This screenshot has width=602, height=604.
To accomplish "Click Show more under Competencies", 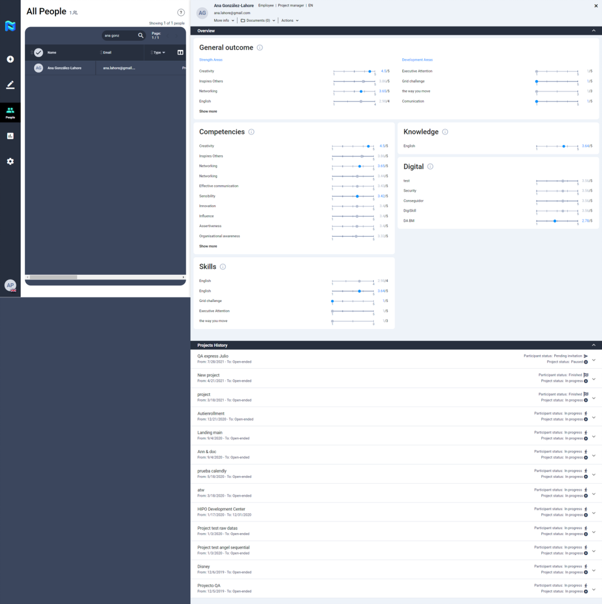I will 208,246.
